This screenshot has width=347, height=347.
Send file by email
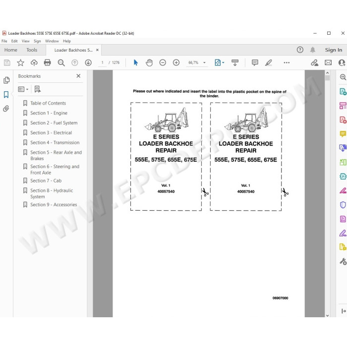coord(328,62)
